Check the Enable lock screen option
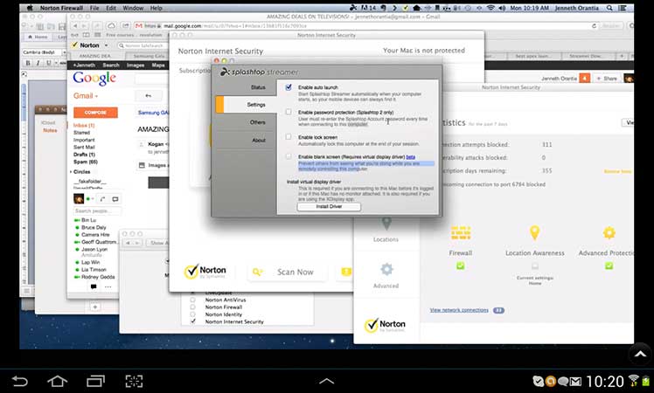Screen dimensions: 654x393 coord(289,137)
